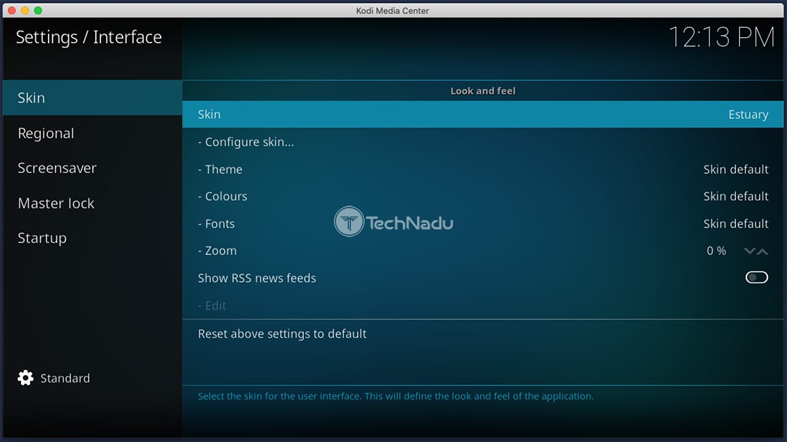Change the Theme setting
Screen dimensions: 787x442
point(483,169)
